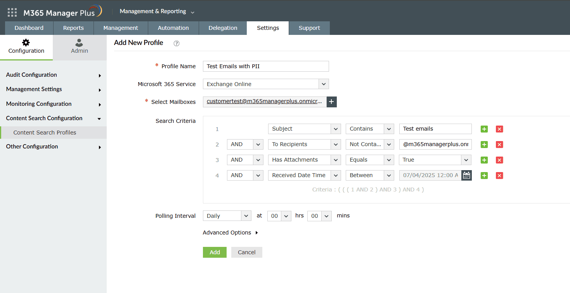The height and width of the screenshot is (293, 570).
Task: Add a criterion after Has Attachments row
Action: 484,160
